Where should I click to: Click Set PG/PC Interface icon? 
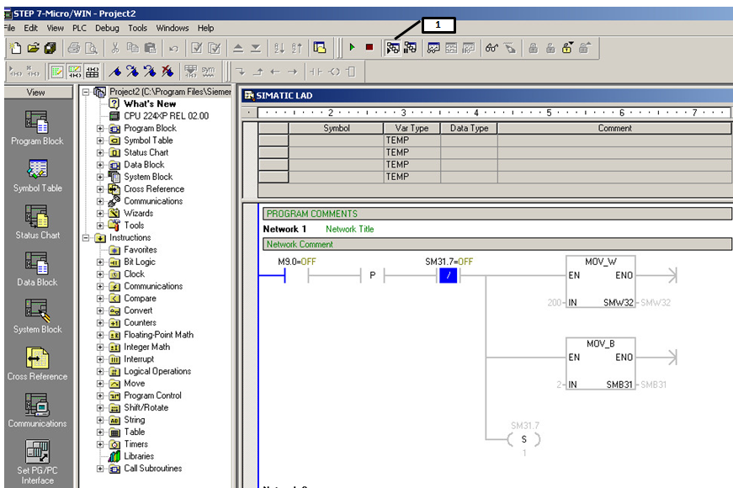[37, 452]
